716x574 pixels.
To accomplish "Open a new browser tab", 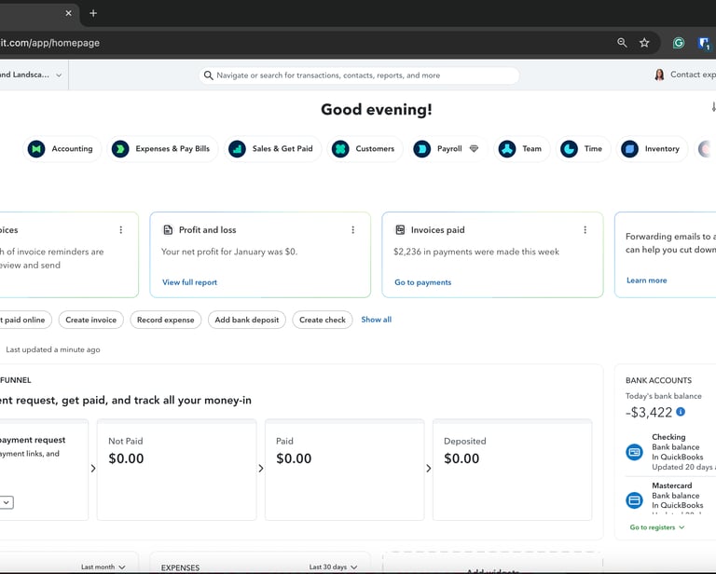I will [93, 13].
